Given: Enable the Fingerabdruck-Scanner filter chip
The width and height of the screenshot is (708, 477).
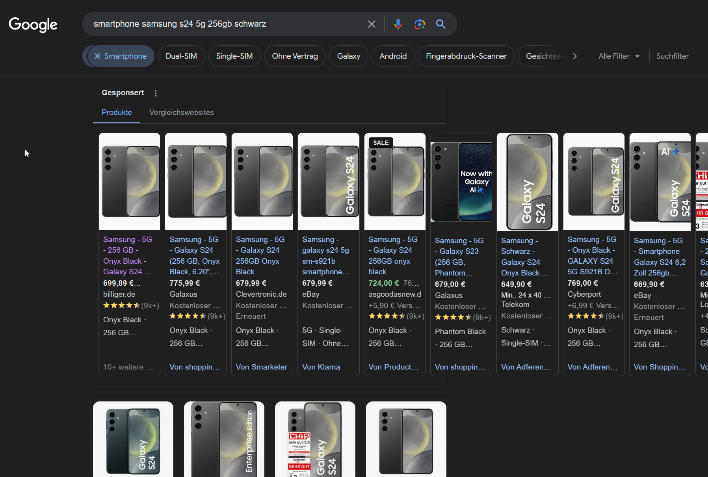Looking at the screenshot, I should click(x=466, y=56).
